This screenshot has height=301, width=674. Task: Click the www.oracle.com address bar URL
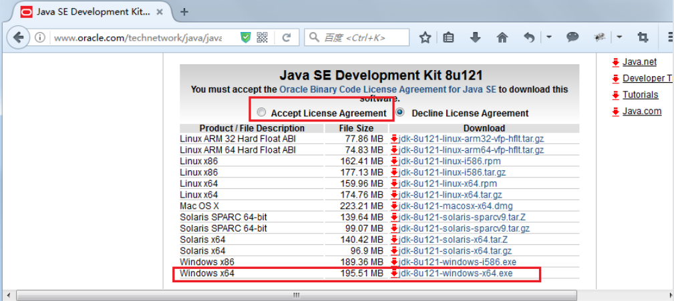tap(138, 38)
